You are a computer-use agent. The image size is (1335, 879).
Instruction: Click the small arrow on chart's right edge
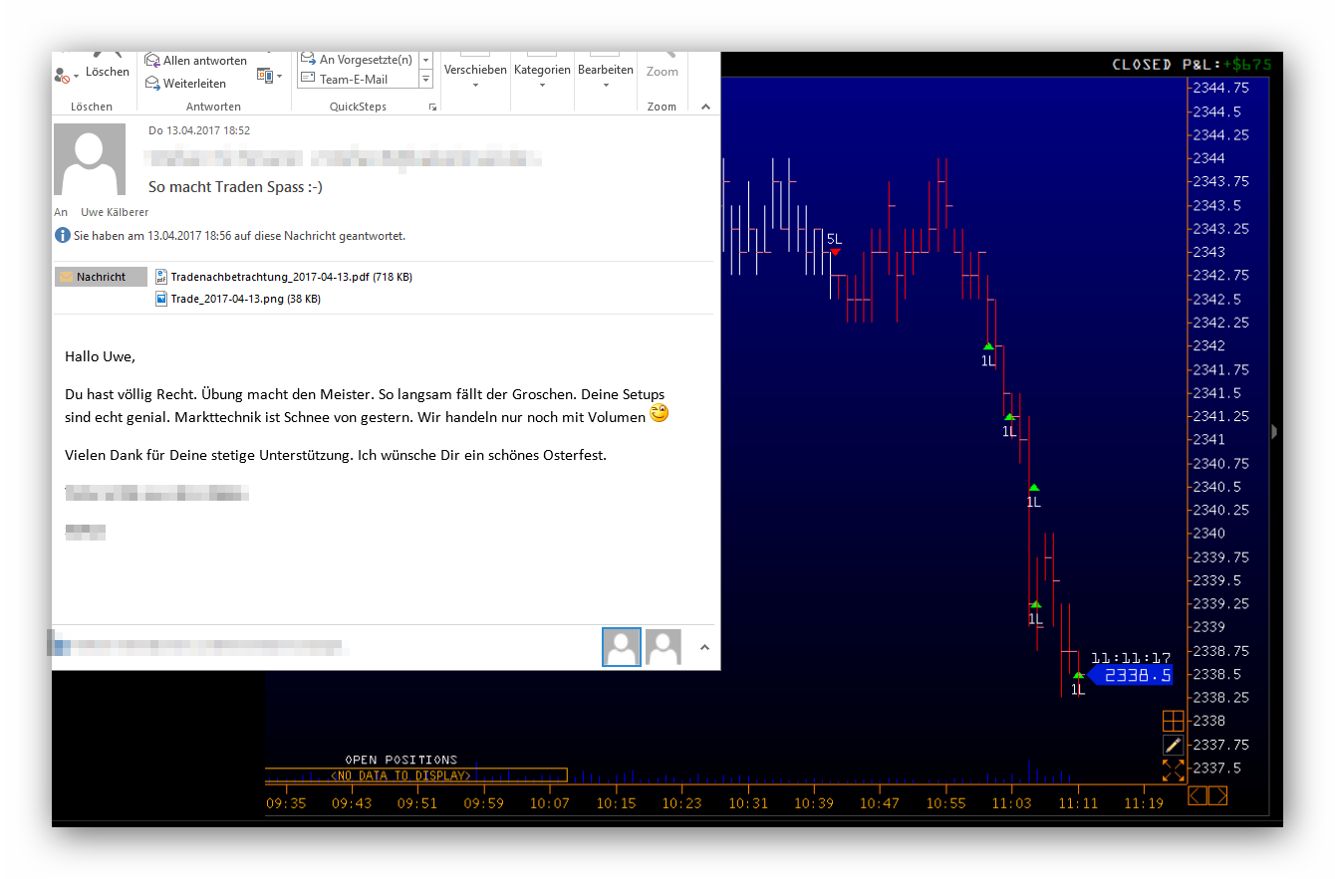pos(1274,431)
